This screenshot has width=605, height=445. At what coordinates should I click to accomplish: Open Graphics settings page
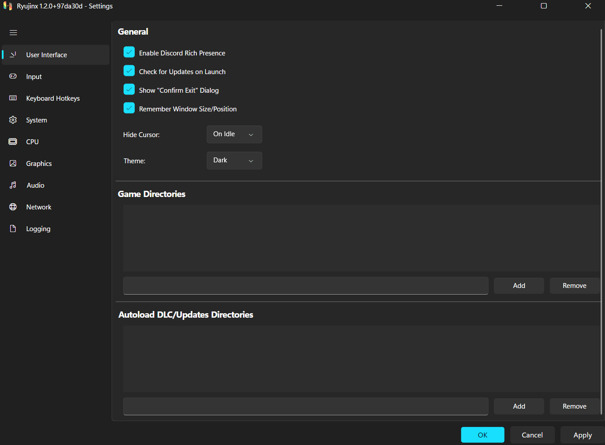pos(56,163)
